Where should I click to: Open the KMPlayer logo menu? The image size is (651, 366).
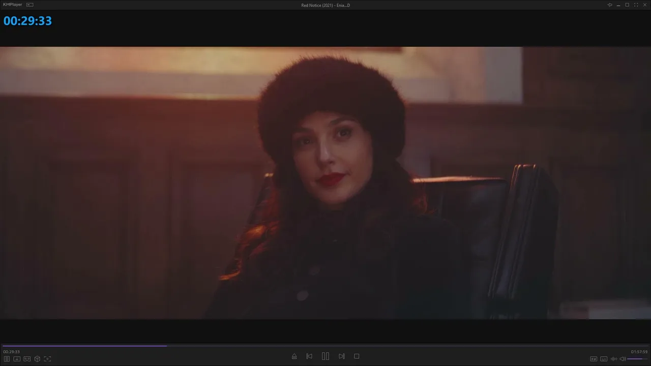coord(13,5)
